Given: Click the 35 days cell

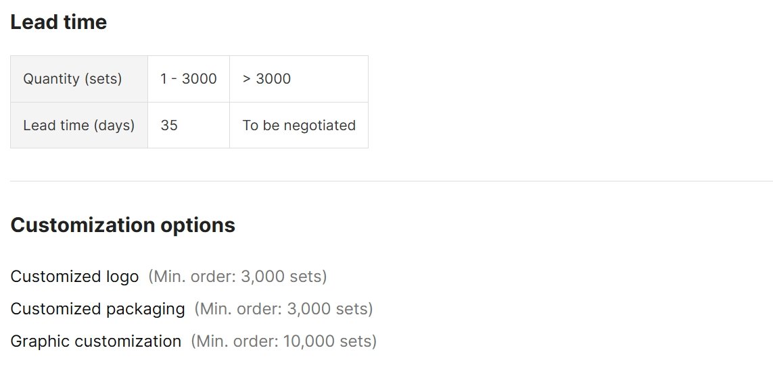Looking at the screenshot, I should coord(188,125).
